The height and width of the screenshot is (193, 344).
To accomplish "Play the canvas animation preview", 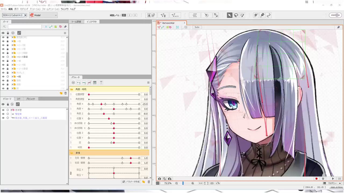I will point(333,179).
